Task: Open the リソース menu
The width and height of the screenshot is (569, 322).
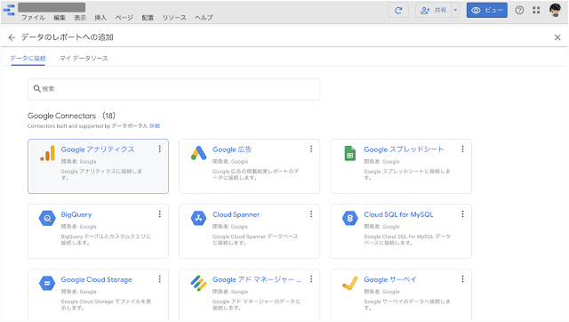Action: tap(174, 18)
